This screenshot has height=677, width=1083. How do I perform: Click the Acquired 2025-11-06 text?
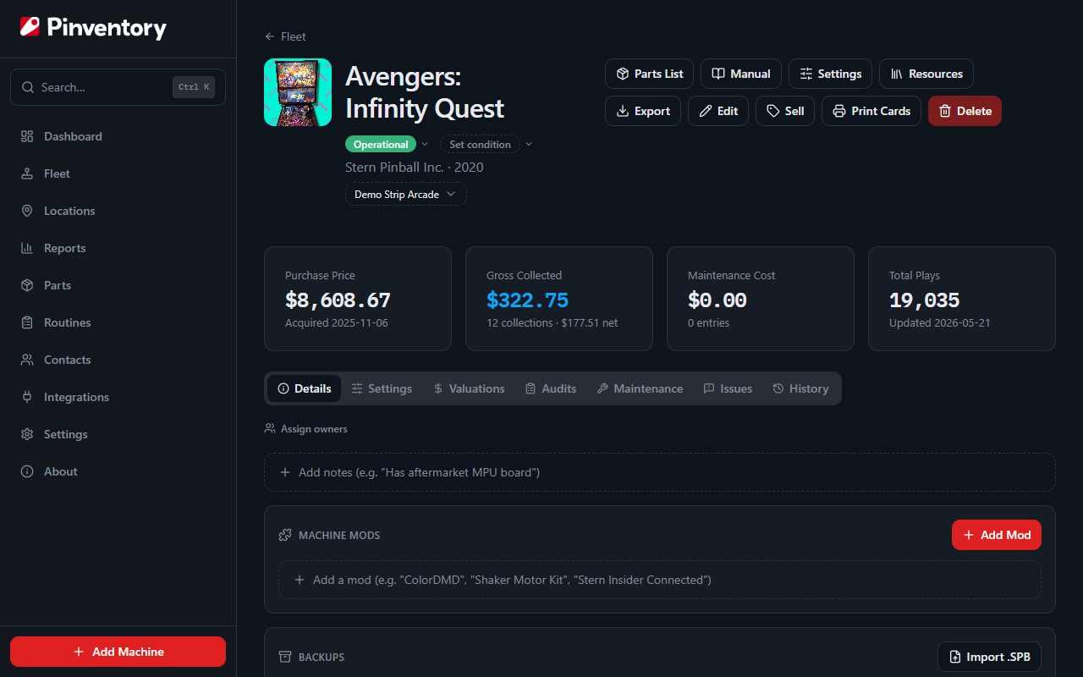[337, 323]
